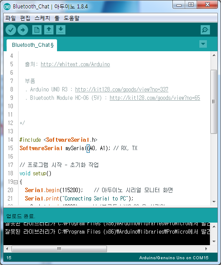Click the '// RX, TX' comment
This screenshot has width=221, height=265.
tap(125, 148)
